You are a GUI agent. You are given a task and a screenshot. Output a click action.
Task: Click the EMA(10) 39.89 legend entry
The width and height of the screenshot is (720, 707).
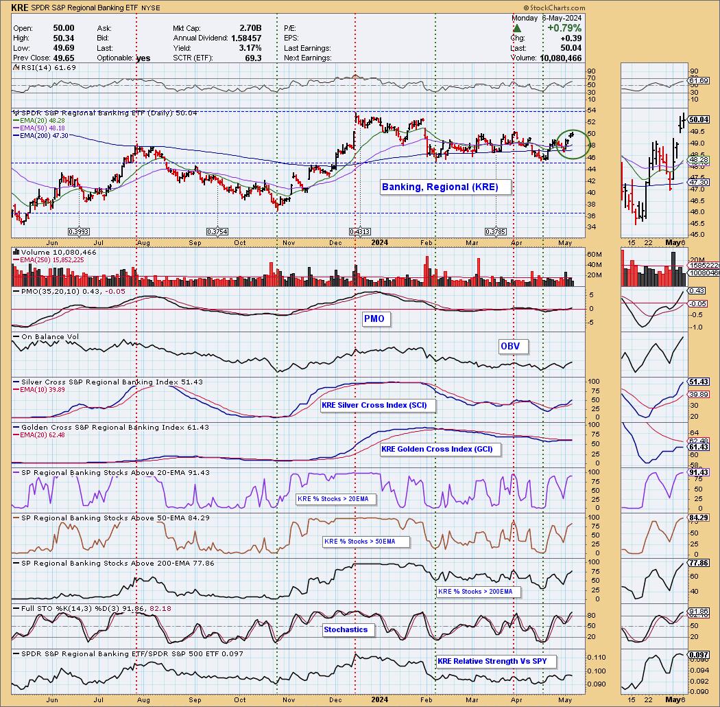[x=38, y=389]
